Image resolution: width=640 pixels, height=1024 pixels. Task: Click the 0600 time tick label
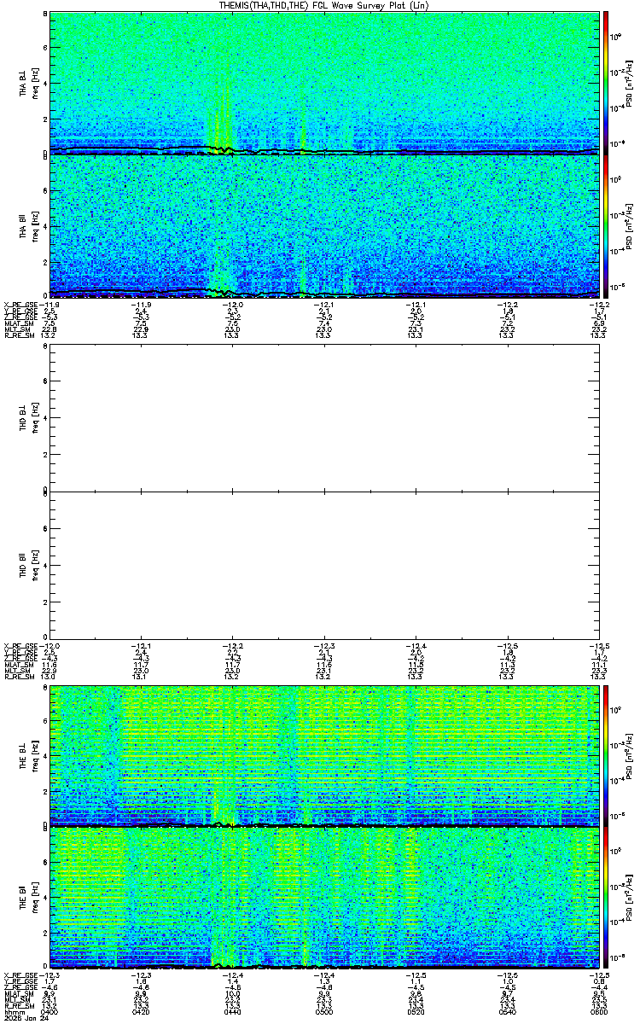click(599, 1012)
